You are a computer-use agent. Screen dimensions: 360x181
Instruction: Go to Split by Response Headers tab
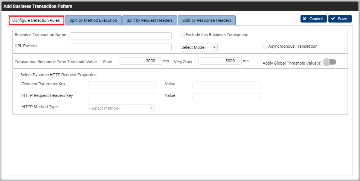[207, 20]
